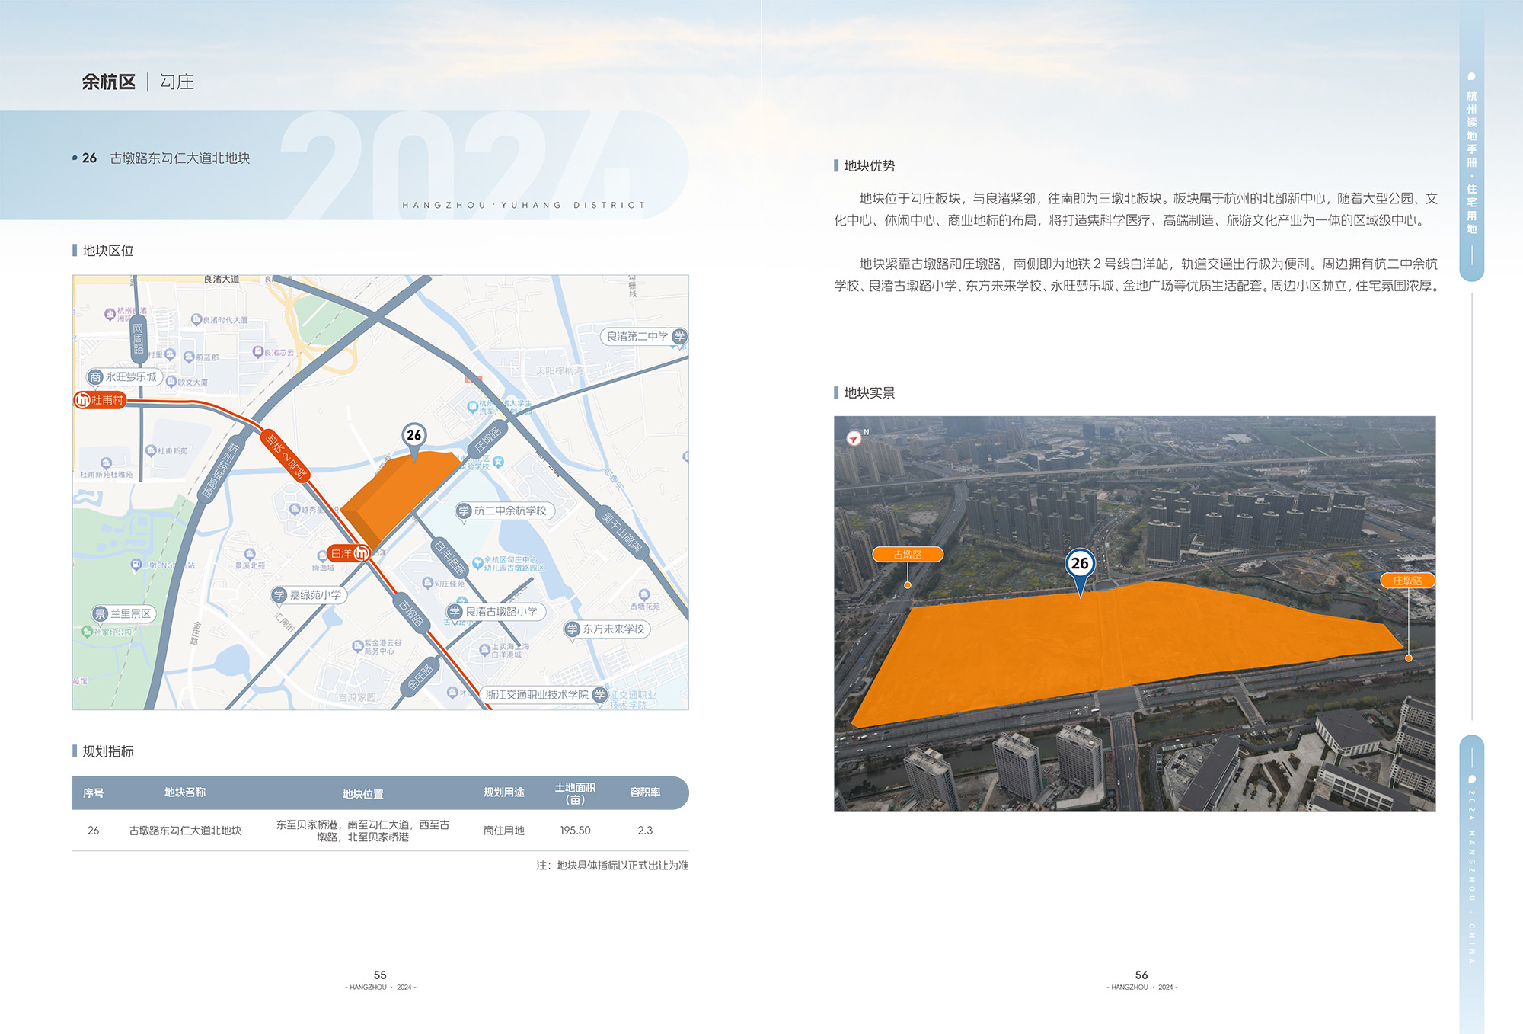Image resolution: width=1523 pixels, height=1034 pixels.
Task: Click the 紫金港云谷商务中心 icon
Action: pyautogui.click(x=357, y=647)
